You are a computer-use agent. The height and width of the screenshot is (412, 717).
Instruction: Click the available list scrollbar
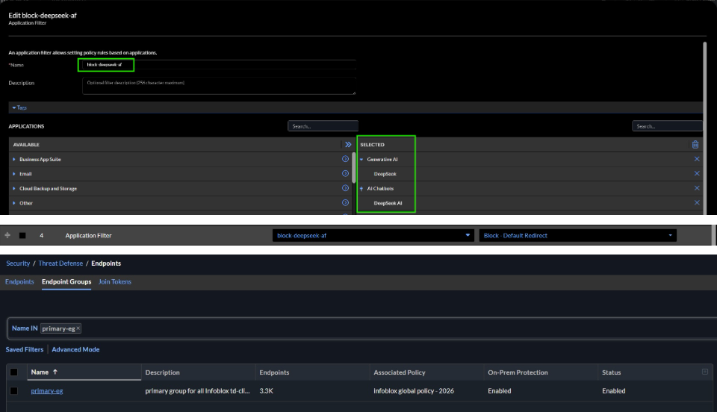pyautogui.click(x=354, y=166)
